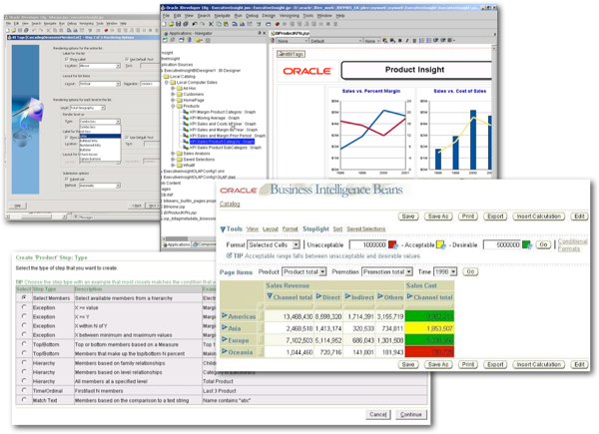Drill into the Others column arrow
The width and height of the screenshot is (599, 434).
pos(380,296)
